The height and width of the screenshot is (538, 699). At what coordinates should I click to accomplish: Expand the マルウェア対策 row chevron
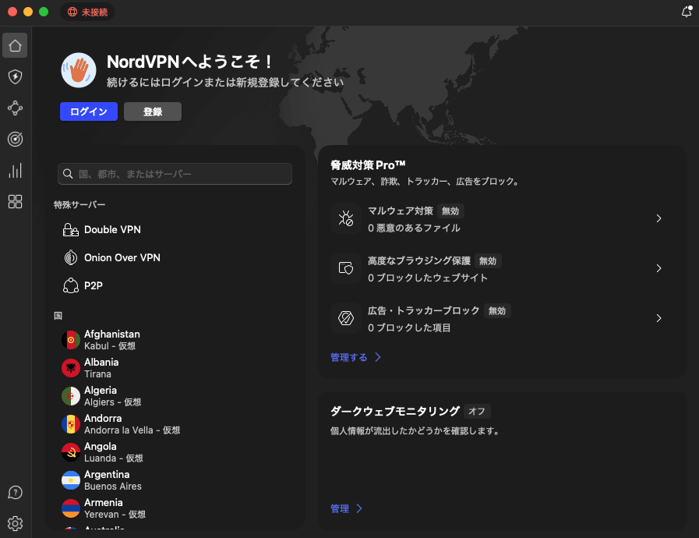coord(658,218)
